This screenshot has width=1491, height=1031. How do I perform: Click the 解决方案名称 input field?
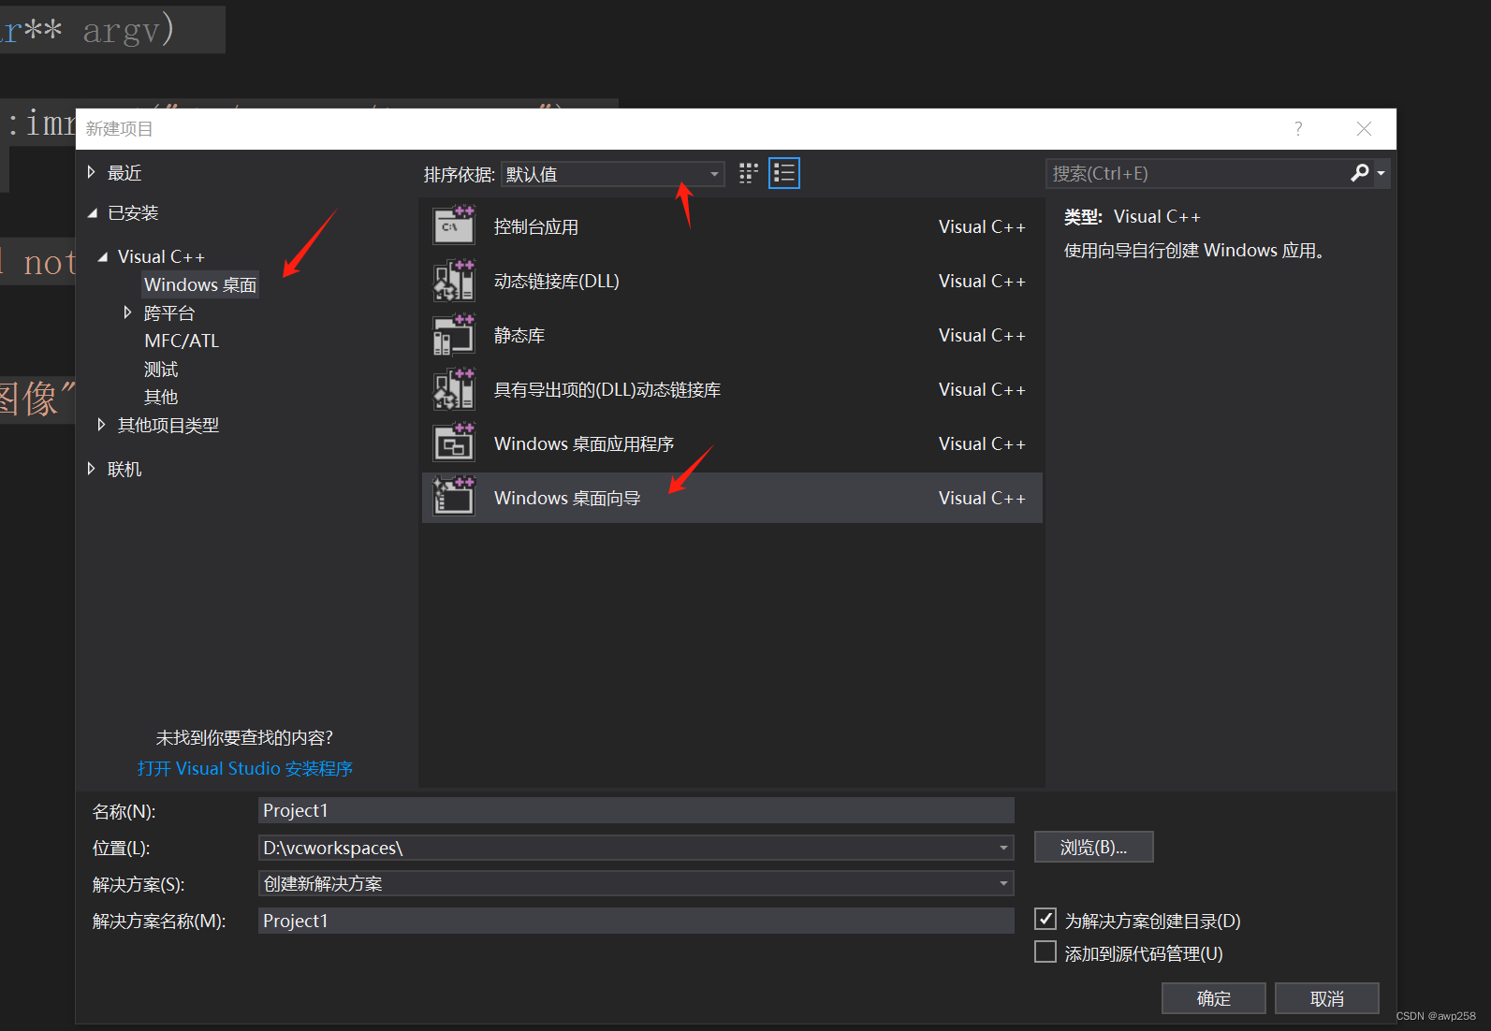pos(636,921)
